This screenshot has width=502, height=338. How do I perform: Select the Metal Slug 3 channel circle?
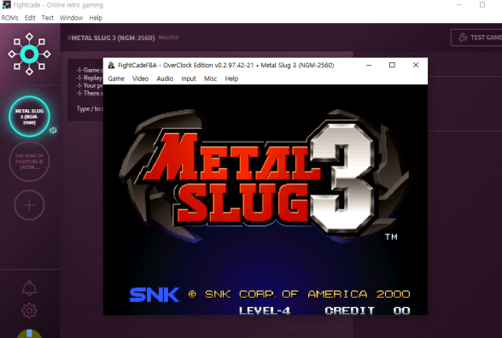click(29, 116)
